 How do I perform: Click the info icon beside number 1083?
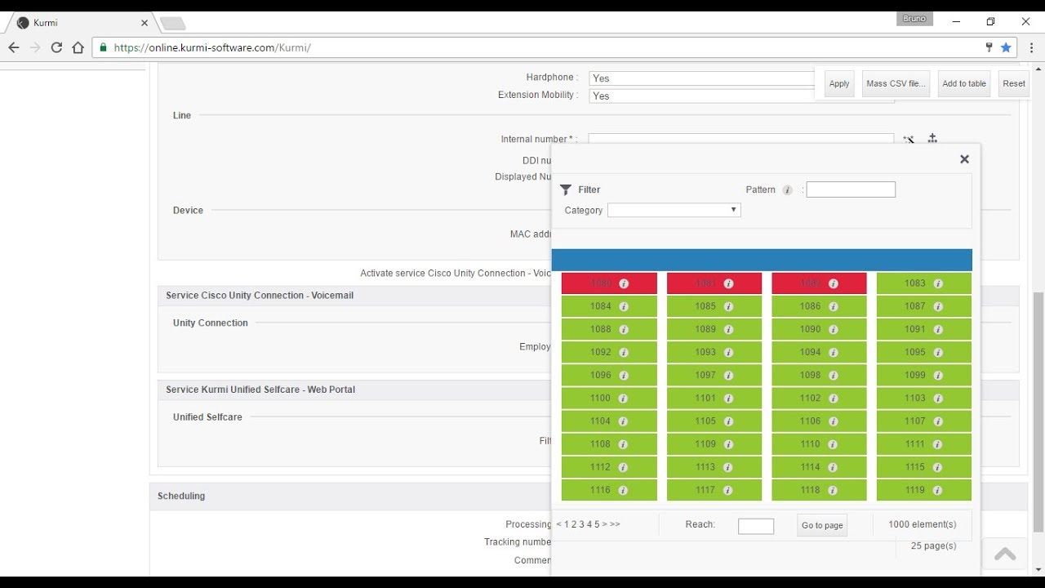[938, 283]
